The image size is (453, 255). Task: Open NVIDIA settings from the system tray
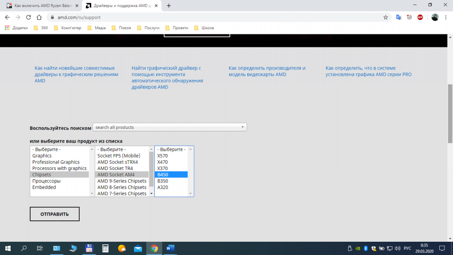tap(357, 249)
